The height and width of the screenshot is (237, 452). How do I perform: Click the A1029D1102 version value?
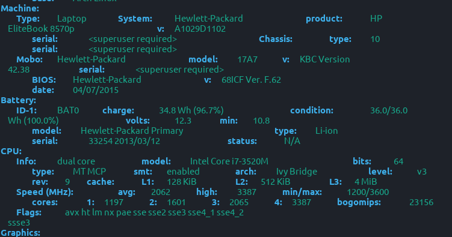click(x=200, y=29)
